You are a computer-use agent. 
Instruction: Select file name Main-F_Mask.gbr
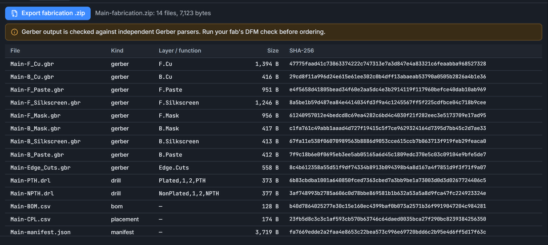tap(35, 116)
